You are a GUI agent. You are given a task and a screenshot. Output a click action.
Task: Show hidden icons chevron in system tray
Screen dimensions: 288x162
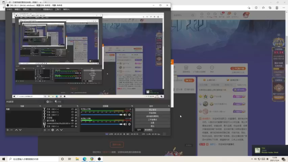coord(252,159)
